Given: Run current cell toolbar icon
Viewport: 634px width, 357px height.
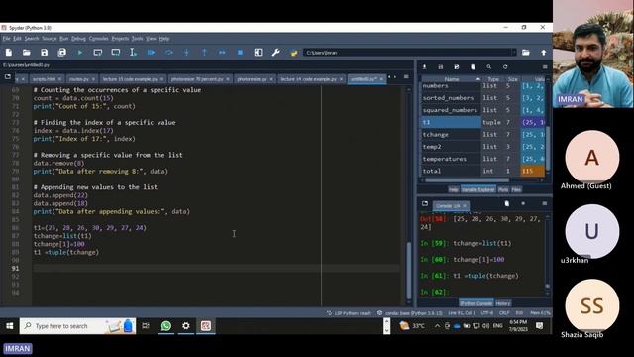Looking at the screenshot, I should [98, 53].
